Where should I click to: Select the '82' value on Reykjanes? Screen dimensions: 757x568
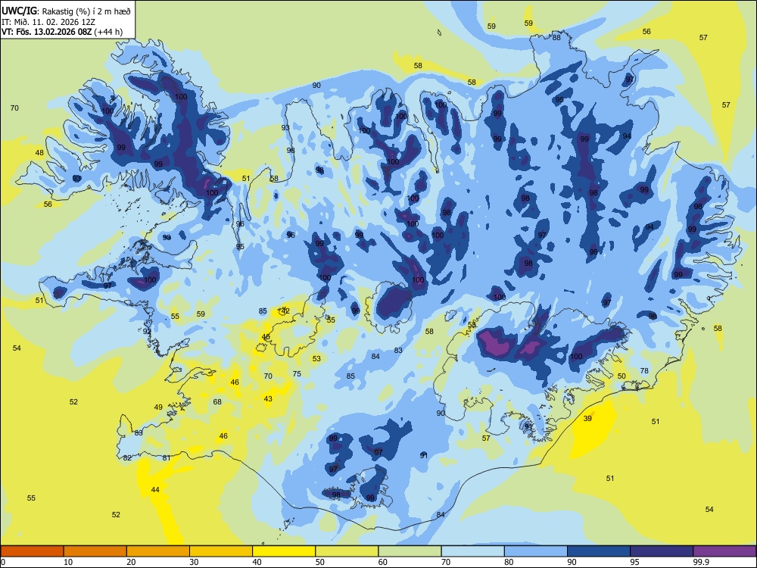click(127, 458)
